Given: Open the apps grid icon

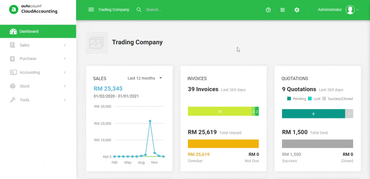Looking at the screenshot, I should pyautogui.click(x=282, y=10).
